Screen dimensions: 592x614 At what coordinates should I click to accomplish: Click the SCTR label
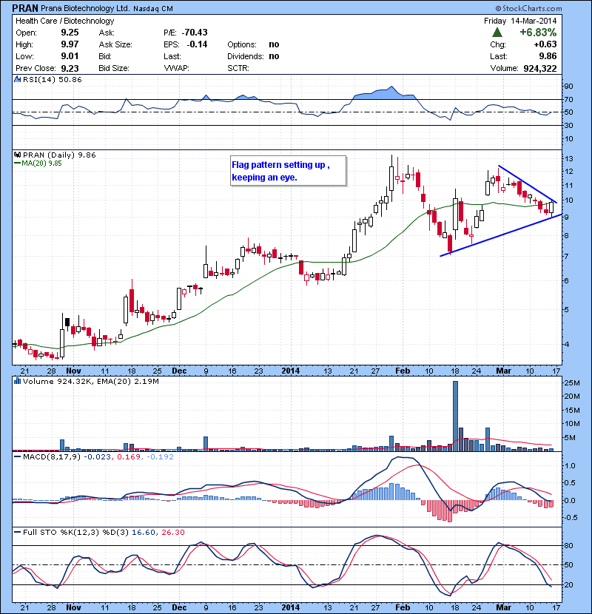(x=238, y=68)
